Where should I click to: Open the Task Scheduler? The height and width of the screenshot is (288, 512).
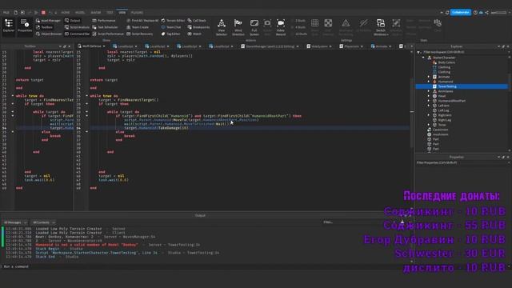pos(105,27)
